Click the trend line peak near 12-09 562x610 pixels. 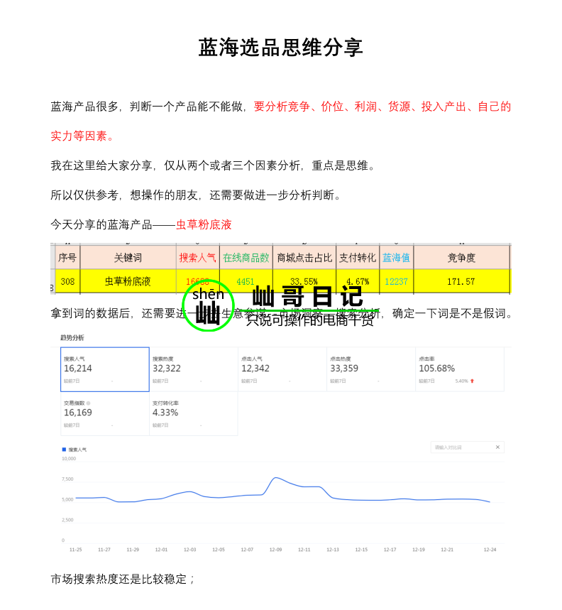[x=275, y=478]
